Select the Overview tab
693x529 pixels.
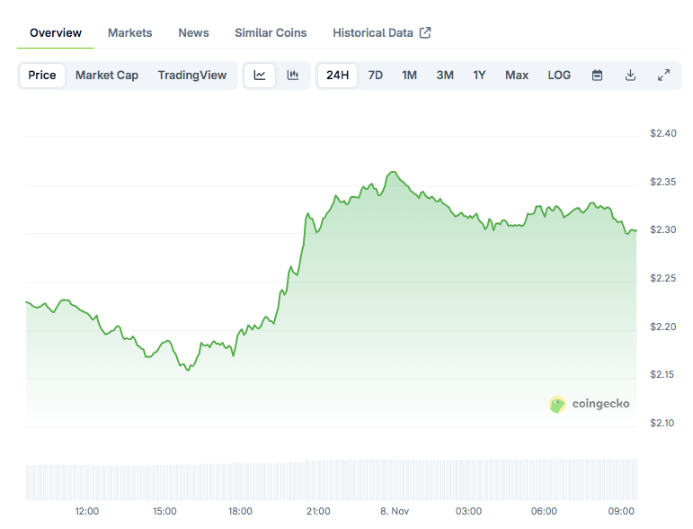(x=56, y=33)
